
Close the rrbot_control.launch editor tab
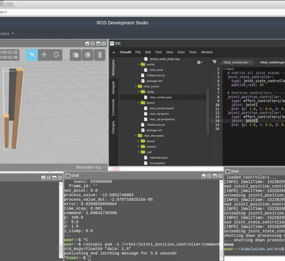point(250,62)
